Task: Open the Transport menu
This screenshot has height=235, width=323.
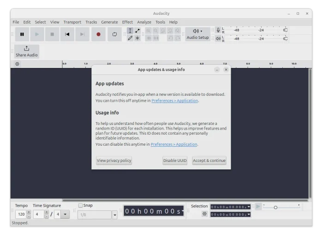Action: [72, 22]
